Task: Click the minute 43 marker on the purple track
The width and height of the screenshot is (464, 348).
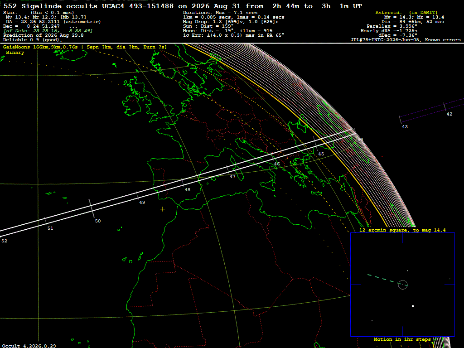Action: click(x=405, y=127)
